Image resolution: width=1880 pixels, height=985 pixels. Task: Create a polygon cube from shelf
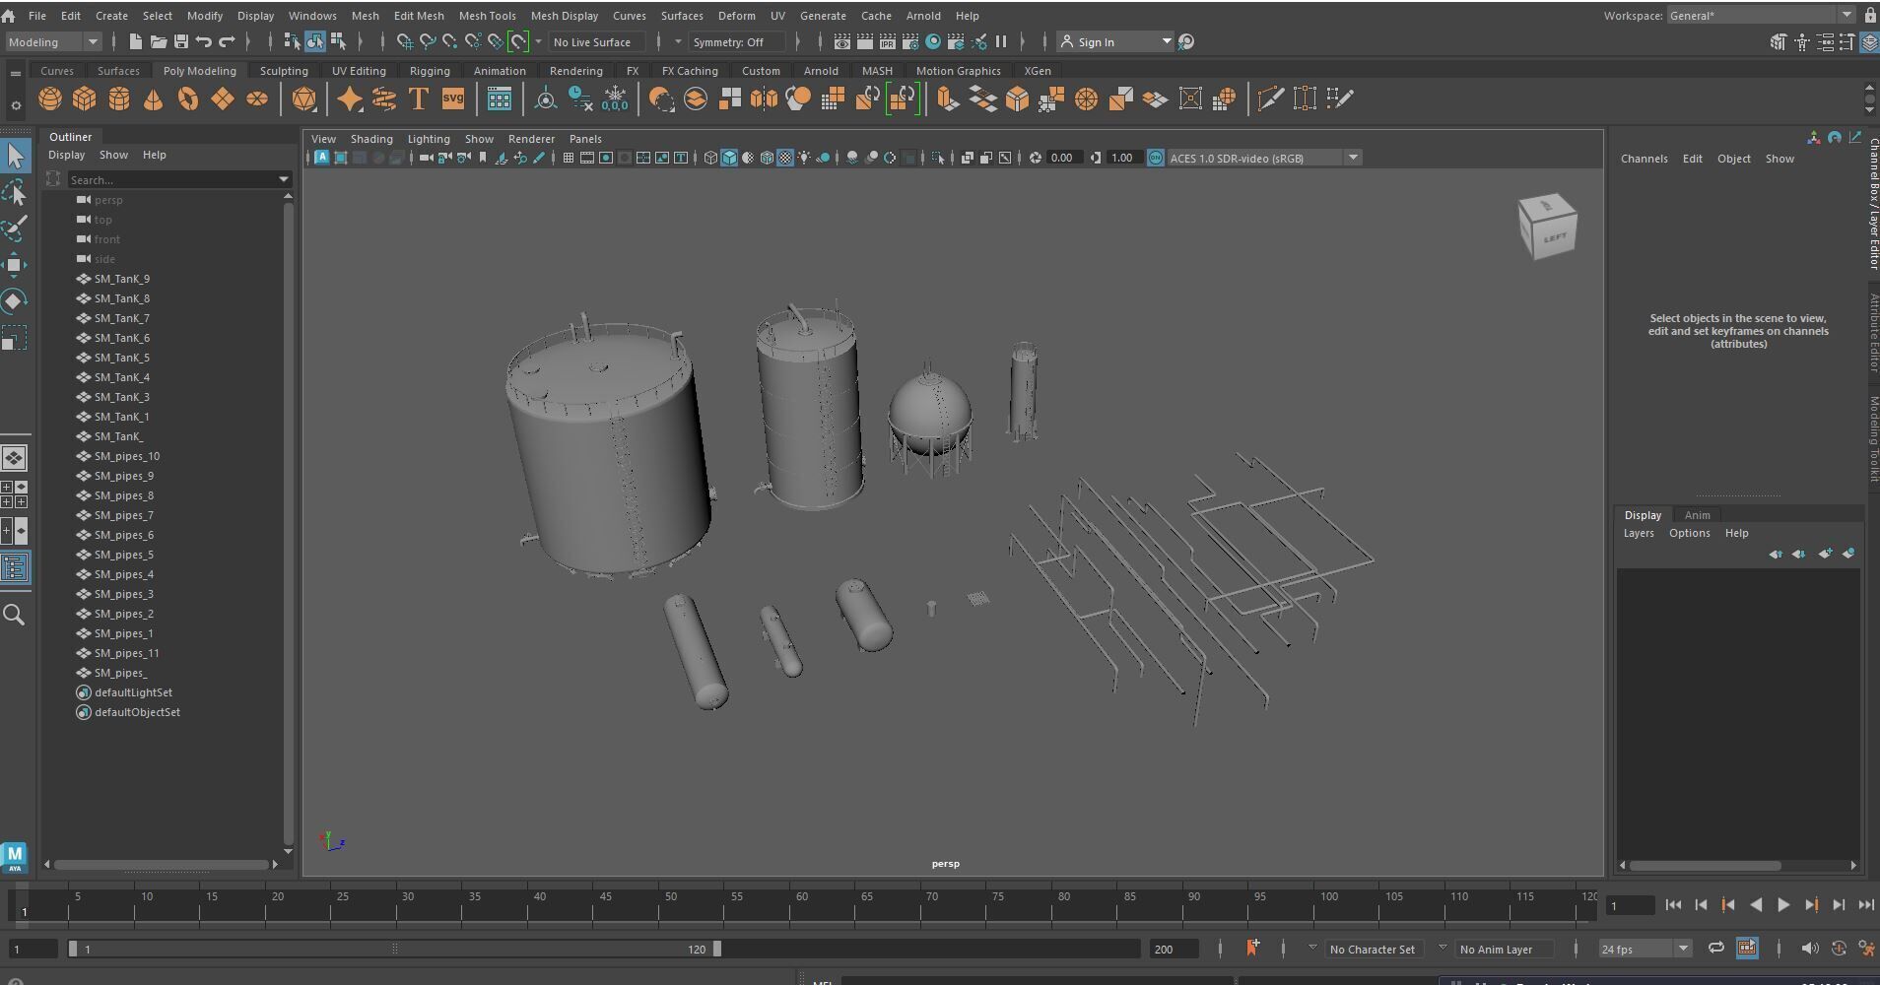[x=85, y=98]
